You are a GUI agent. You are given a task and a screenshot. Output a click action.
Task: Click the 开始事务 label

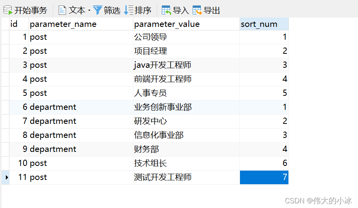pos(30,10)
